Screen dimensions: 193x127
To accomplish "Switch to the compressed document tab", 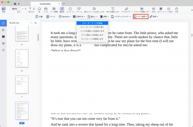I will [45, 4].
